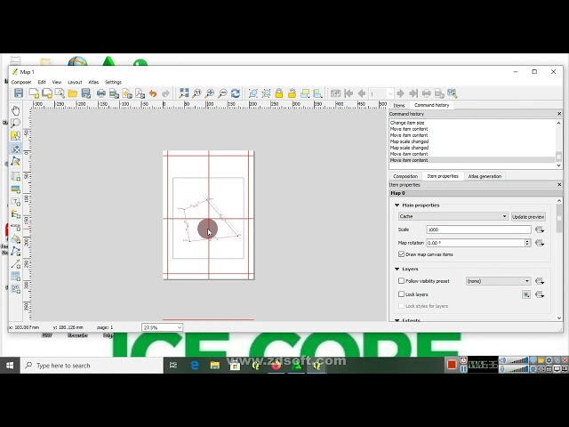
Task: Collapse the Main properties section
Action: click(397, 205)
